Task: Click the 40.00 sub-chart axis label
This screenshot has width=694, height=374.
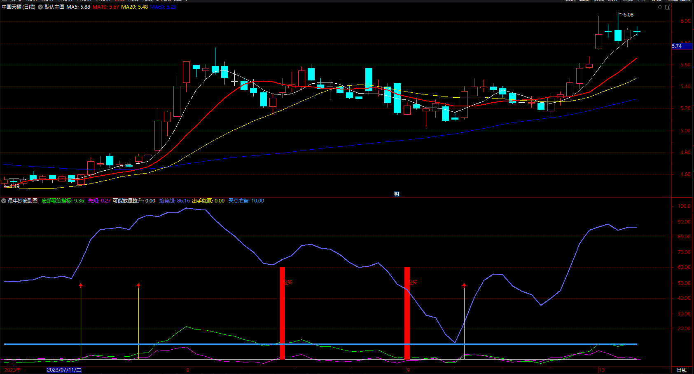Action: coord(684,298)
